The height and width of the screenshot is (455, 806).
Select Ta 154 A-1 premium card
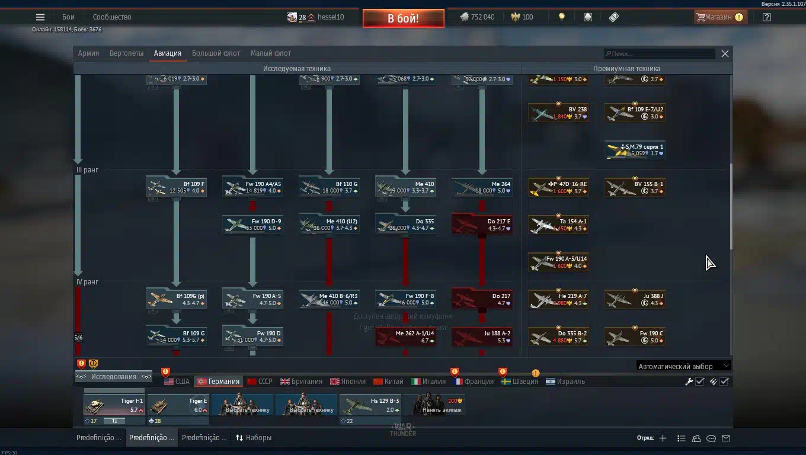(x=558, y=225)
